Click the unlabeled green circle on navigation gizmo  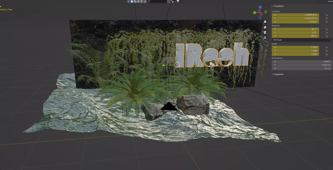(266, 12)
